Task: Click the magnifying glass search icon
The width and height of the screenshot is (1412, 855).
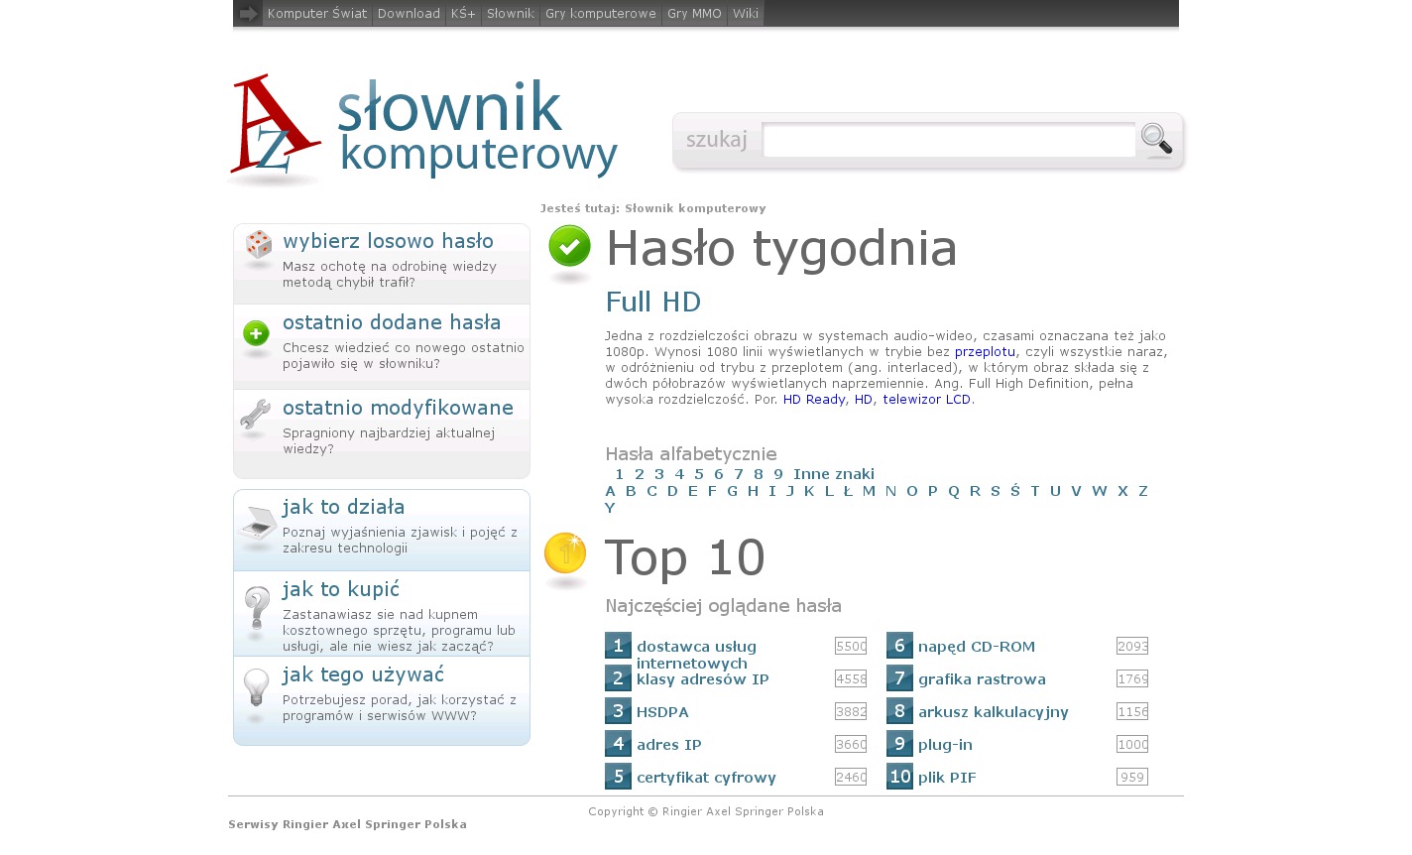Action: 1155,139
